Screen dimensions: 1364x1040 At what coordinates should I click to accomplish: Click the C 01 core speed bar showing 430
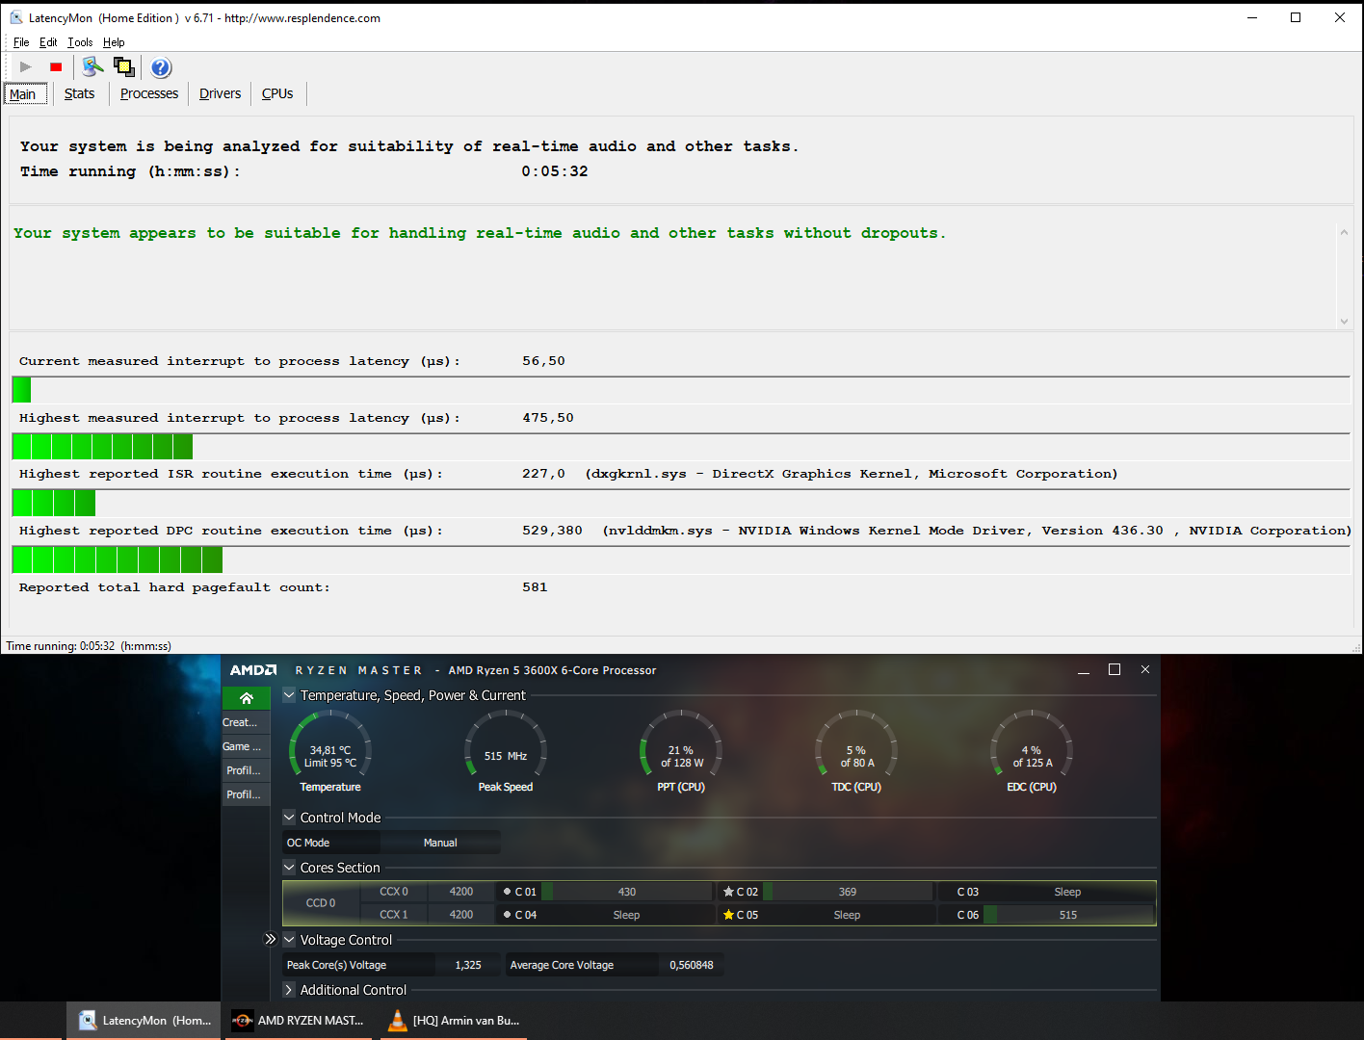pos(627,892)
